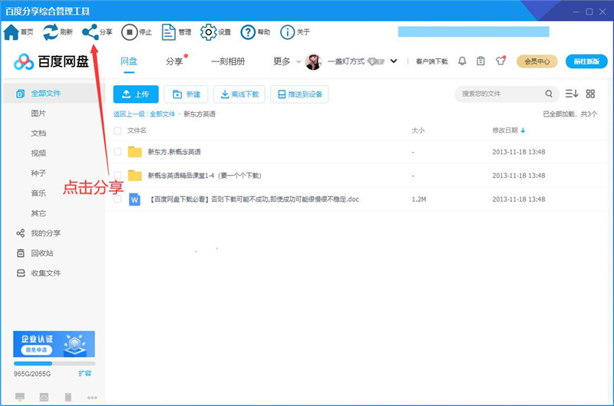Click the 百度网盘 logo
Image resolution: width=614 pixels, height=406 pixels.
pyautogui.click(x=51, y=61)
